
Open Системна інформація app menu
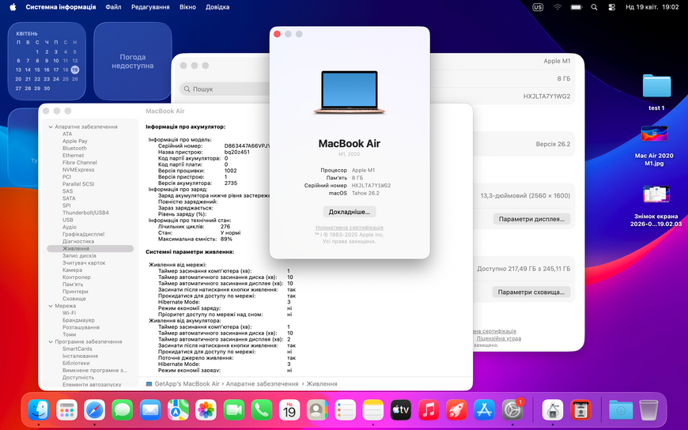tap(61, 7)
